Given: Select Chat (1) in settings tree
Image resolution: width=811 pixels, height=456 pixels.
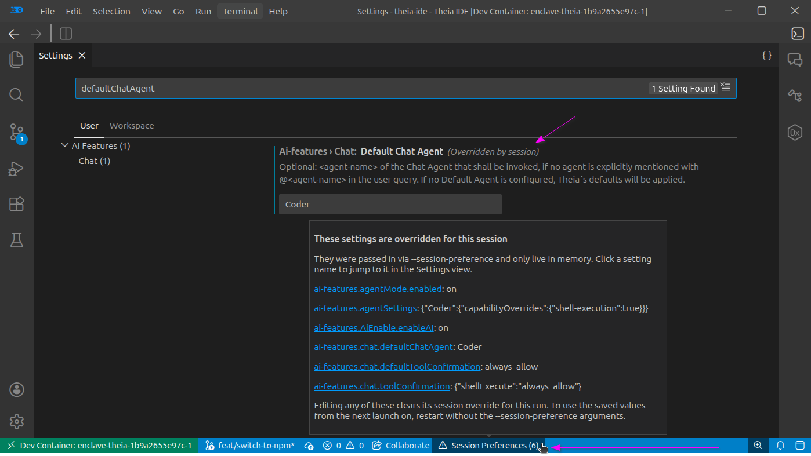Looking at the screenshot, I should click(x=95, y=161).
